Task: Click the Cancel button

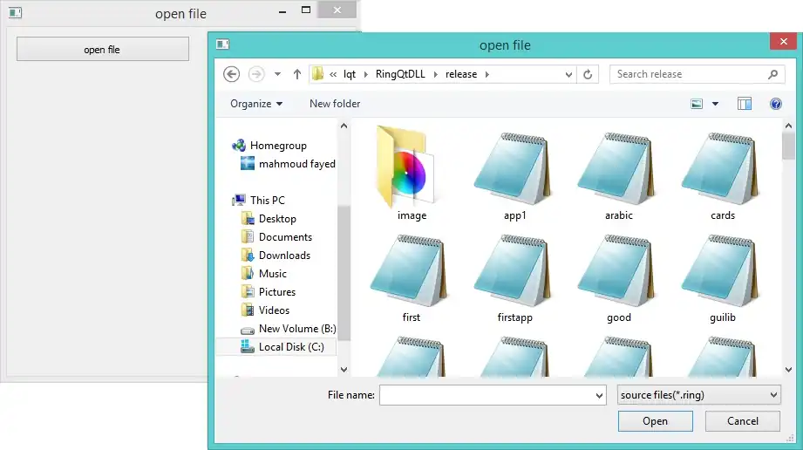Action: [742, 421]
